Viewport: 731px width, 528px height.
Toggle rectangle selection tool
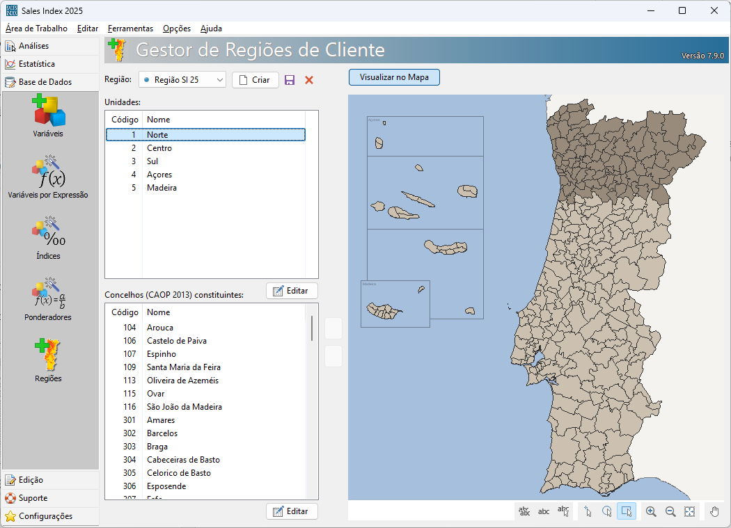pyautogui.click(x=627, y=511)
